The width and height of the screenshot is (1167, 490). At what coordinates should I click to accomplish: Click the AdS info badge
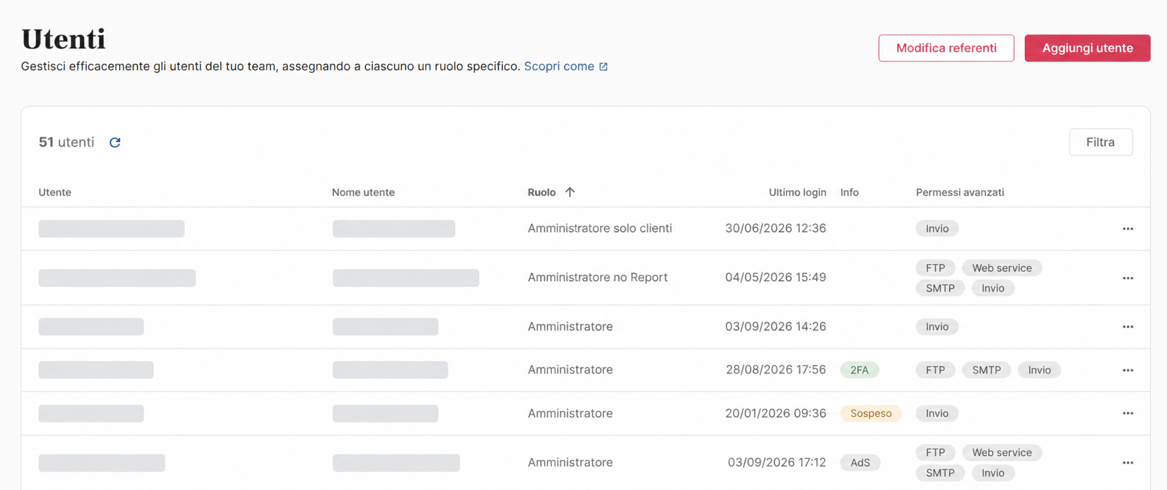pos(860,463)
